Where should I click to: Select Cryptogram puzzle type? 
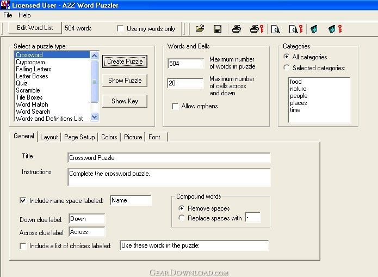[x=52, y=62]
